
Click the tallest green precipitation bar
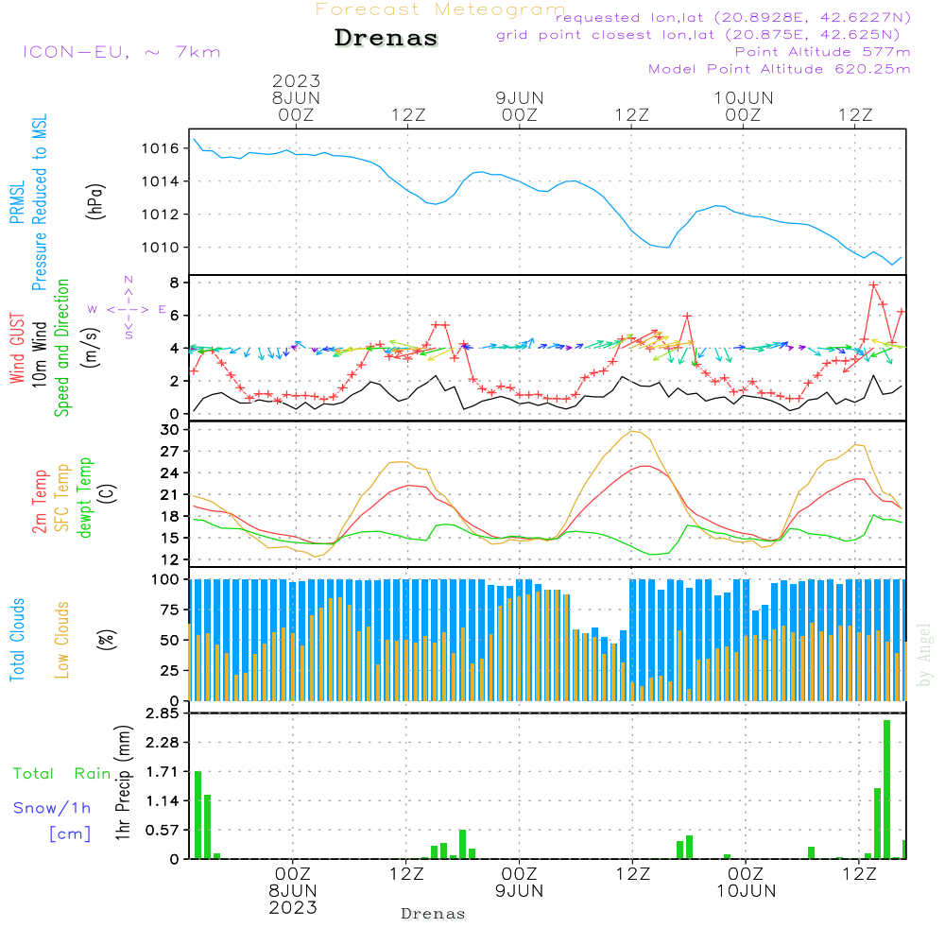pyautogui.click(x=886, y=789)
